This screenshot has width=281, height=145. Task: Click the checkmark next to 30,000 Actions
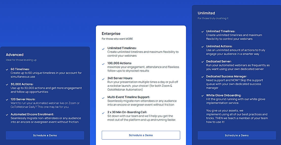tap(7, 85)
